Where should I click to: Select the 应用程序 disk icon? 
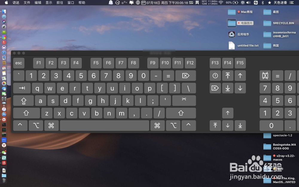(239, 34)
